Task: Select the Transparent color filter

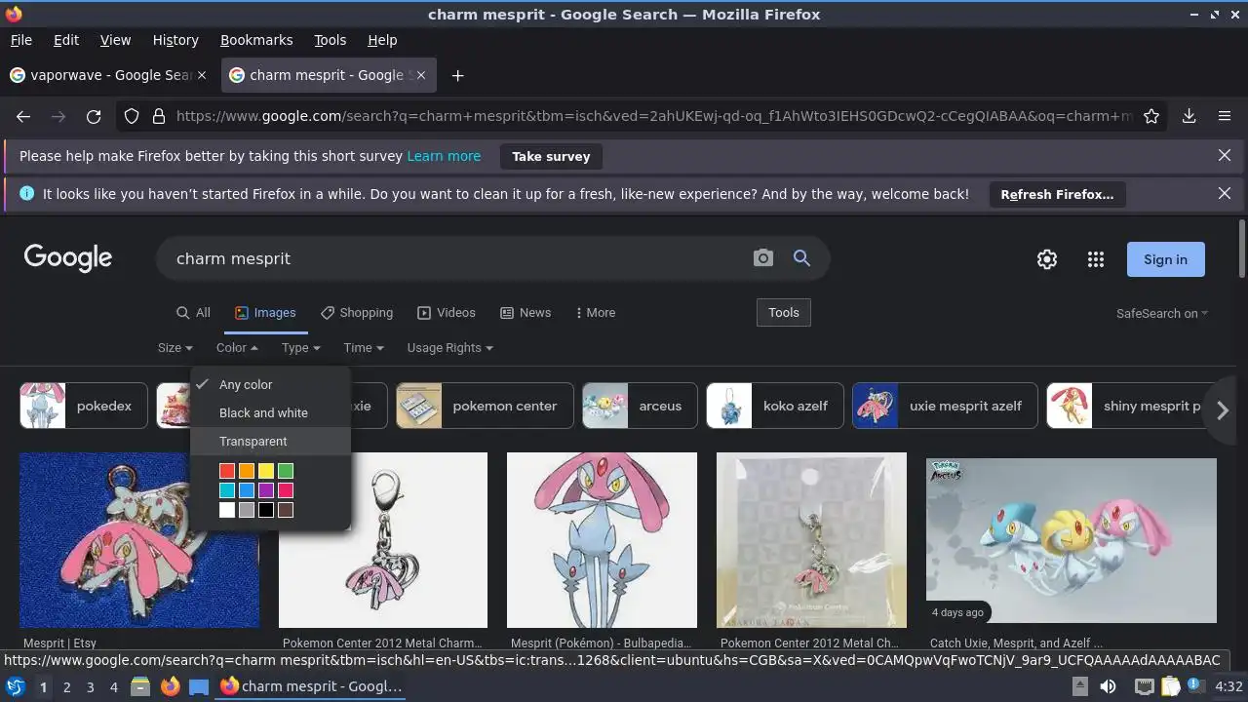Action: (x=271, y=441)
